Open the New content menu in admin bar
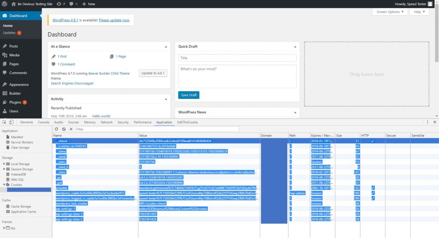The width and height of the screenshot is (439, 238). (89, 4)
